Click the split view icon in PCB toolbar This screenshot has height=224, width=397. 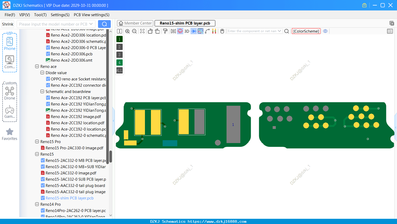tap(119, 31)
